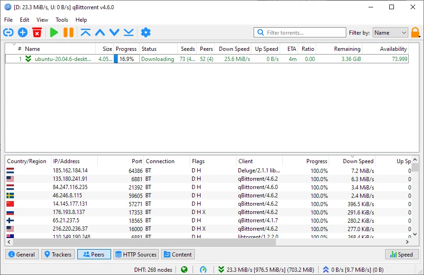Sort torrents by Name column header
The width and height of the screenshot is (424, 275).
(x=59, y=49)
